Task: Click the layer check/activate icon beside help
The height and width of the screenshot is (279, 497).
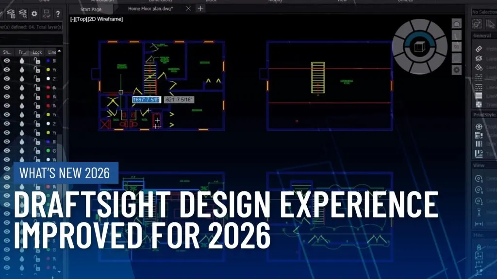Action: 46,13
